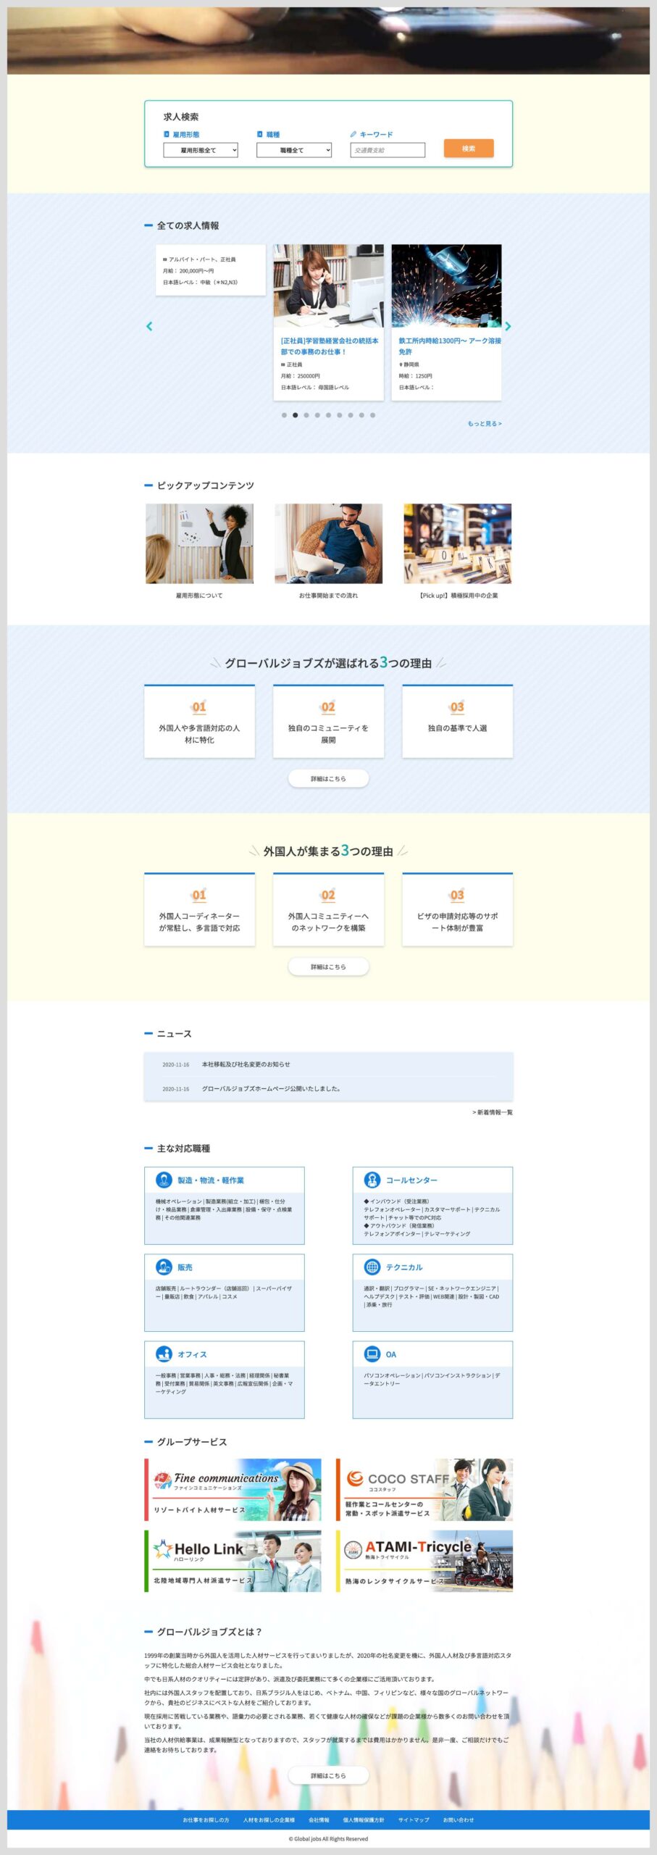657x1855 pixels.
Task: Open footer menu 個人情報保護方針
Action: click(364, 1819)
